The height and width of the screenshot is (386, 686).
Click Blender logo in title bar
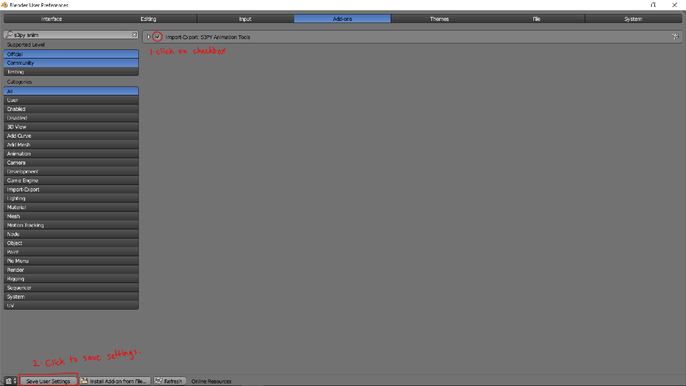(5, 5)
